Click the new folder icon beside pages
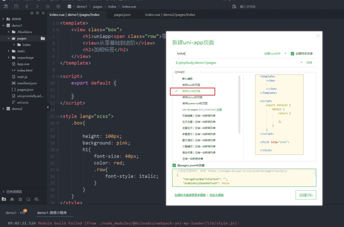The width and height of the screenshot is (344, 227). click(43, 38)
